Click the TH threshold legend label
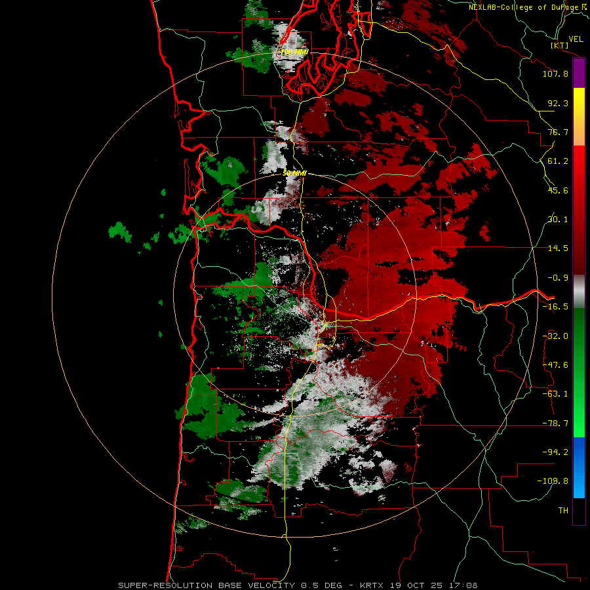Screen dimensions: 590x590 (563, 511)
